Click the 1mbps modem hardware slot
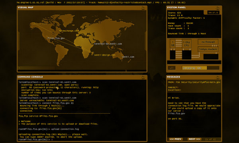 (x=208, y=49)
